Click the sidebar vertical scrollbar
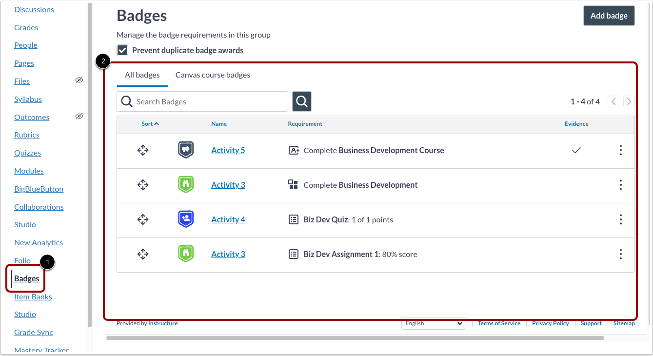The width and height of the screenshot is (653, 356). click(x=89, y=165)
